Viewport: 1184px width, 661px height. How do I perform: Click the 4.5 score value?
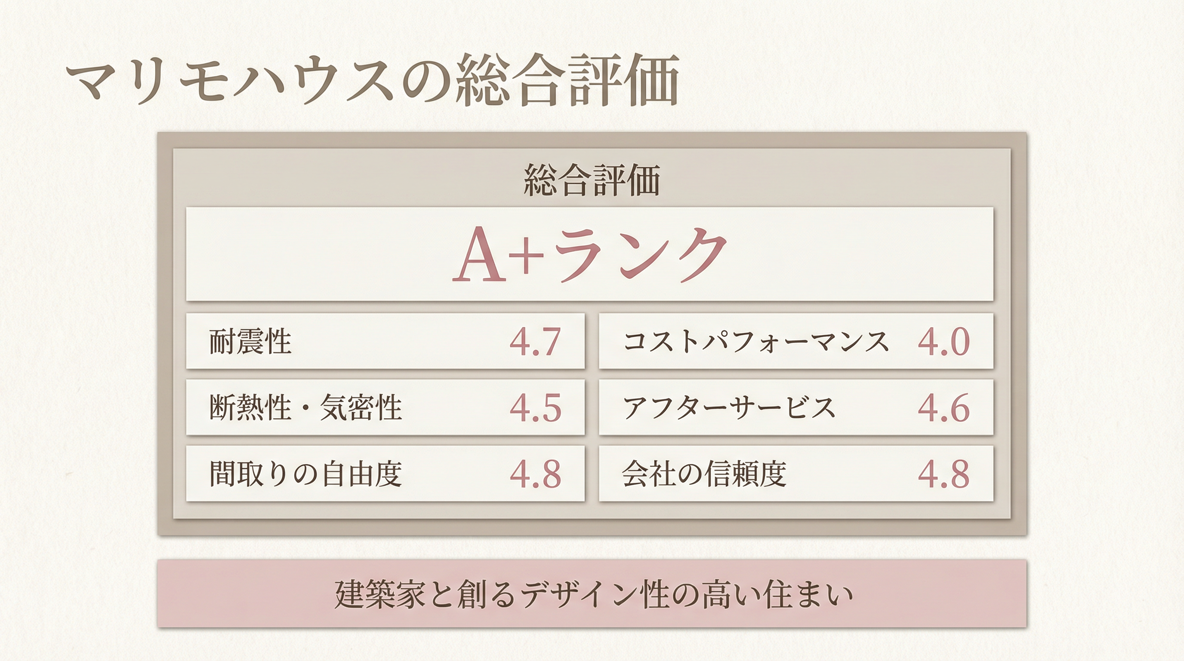[x=535, y=408]
